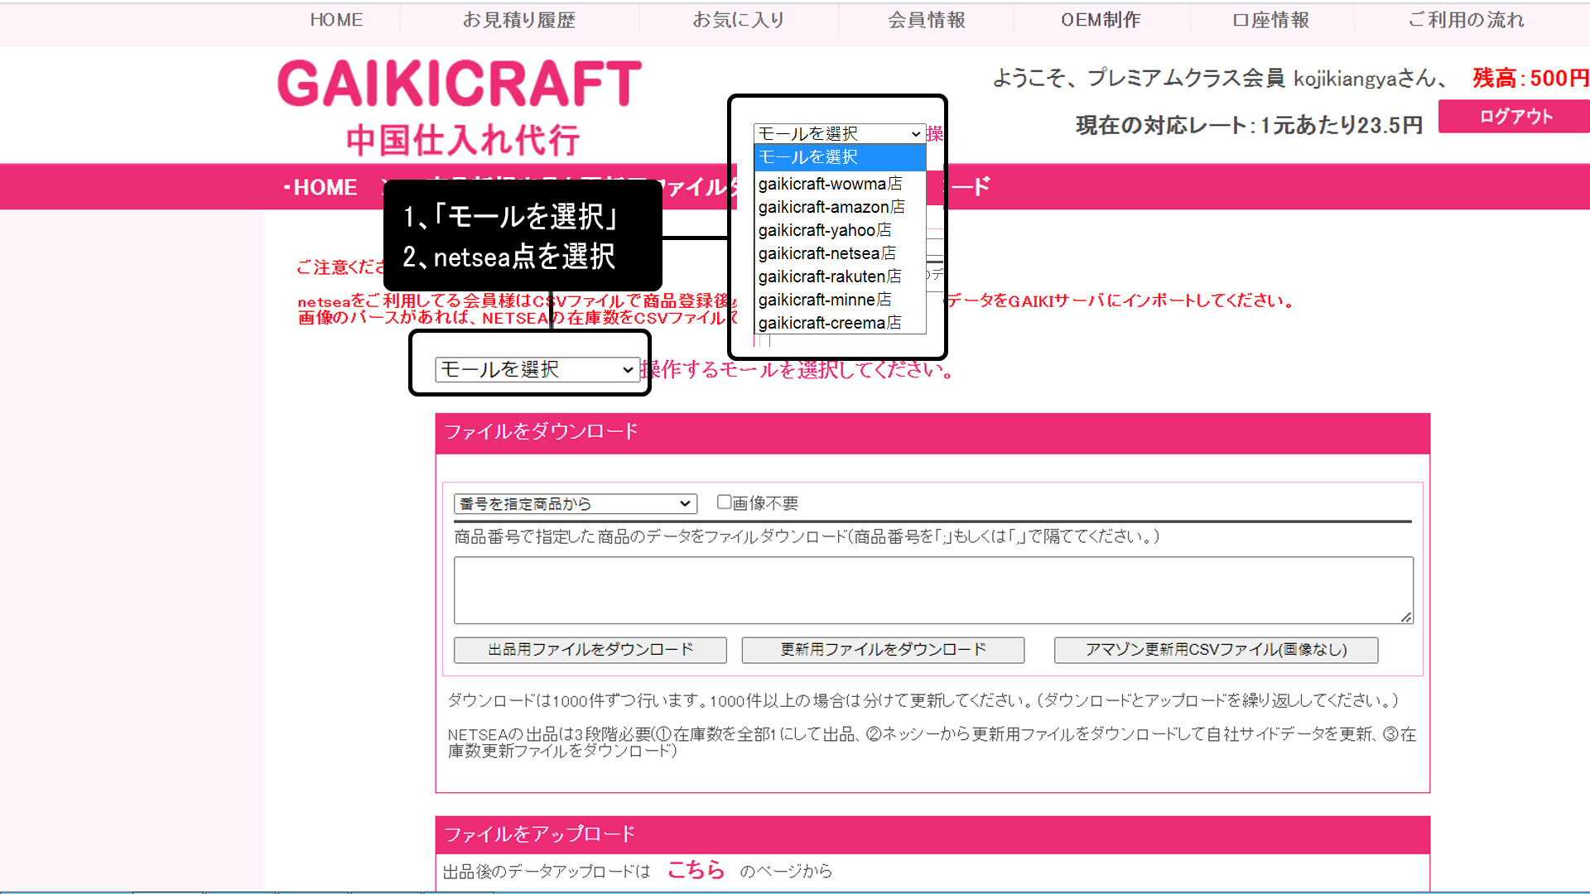Expand the モールを選択 dropdown

coord(537,369)
